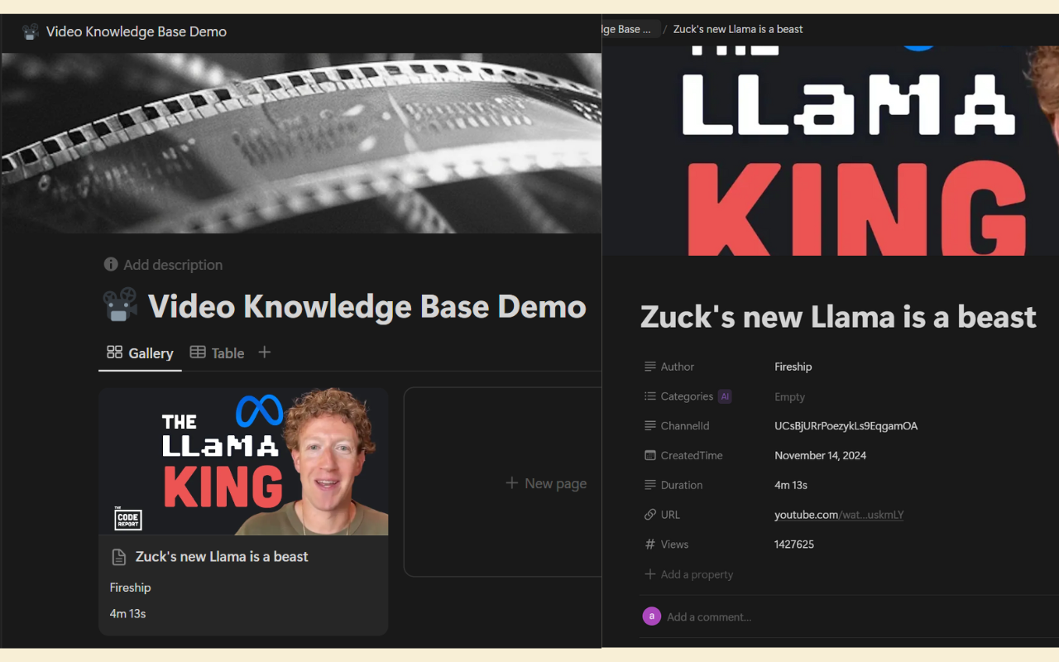Click 'Fireship' on the gallery card
1059x662 pixels.
[x=131, y=588]
